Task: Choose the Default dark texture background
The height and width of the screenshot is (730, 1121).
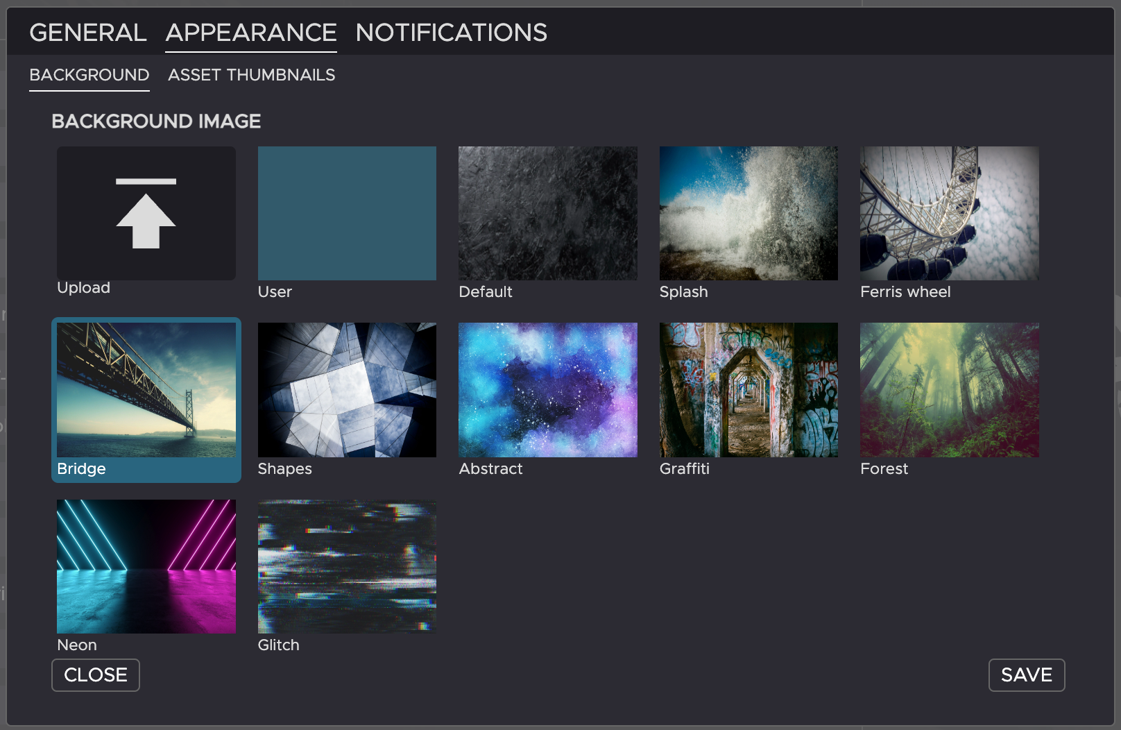Action: (x=547, y=213)
